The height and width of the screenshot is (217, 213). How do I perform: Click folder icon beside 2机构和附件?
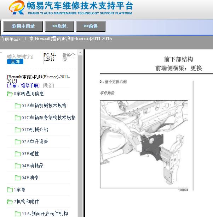pyautogui.click(x=10, y=202)
